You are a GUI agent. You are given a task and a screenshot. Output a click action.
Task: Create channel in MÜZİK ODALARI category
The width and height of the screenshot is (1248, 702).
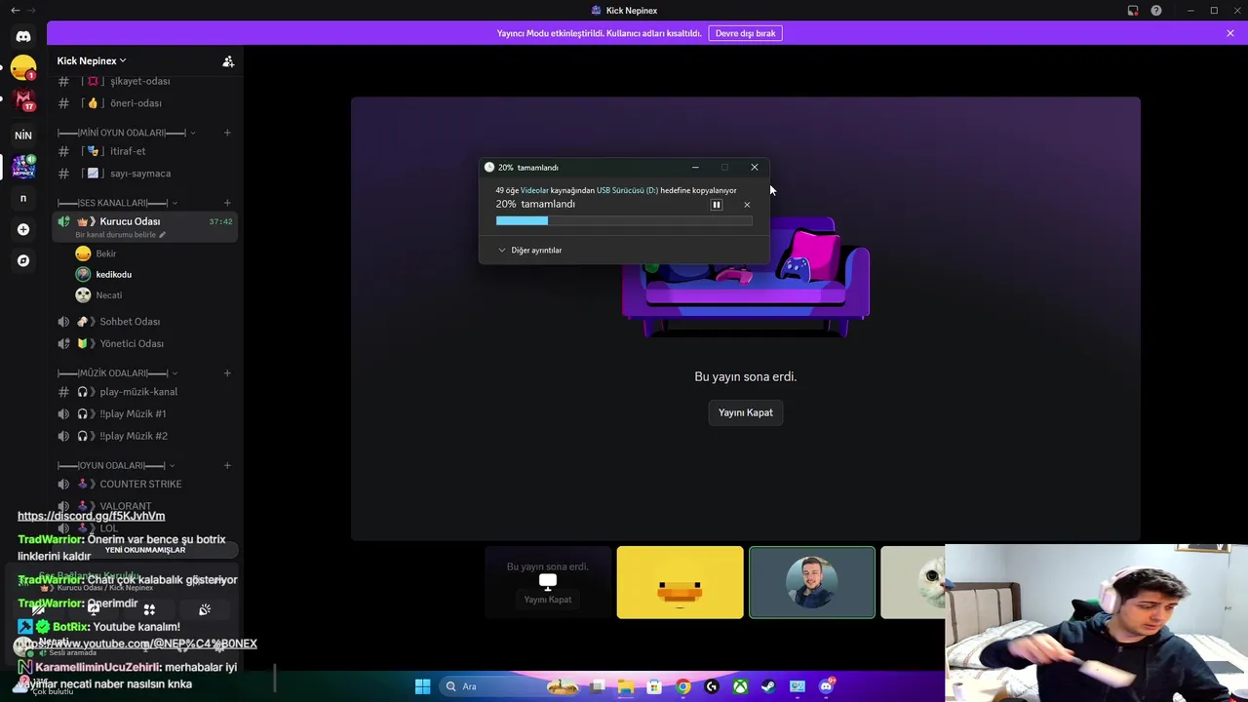(x=227, y=373)
